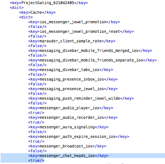Click the false value for messenger_broadcast_ios
The width and height of the screenshot is (165, 164).
pos(37,151)
